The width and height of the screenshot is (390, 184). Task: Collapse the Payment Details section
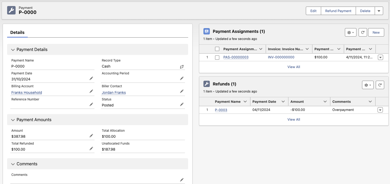pos(13,49)
